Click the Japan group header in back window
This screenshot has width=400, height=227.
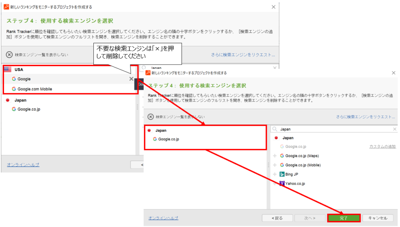tap(16, 100)
